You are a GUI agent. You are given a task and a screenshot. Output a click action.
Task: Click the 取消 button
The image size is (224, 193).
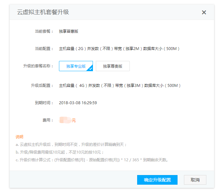click(x=195, y=180)
